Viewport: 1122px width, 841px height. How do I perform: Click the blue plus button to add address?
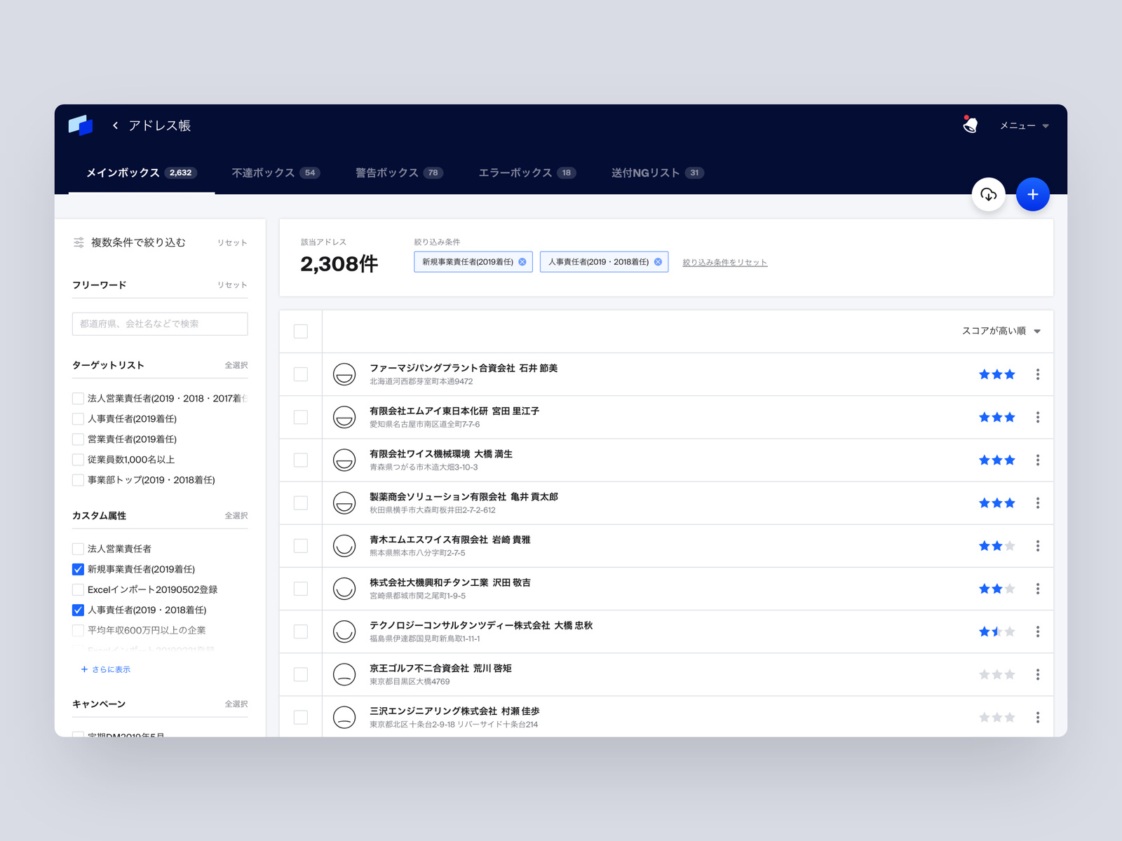[1032, 194]
